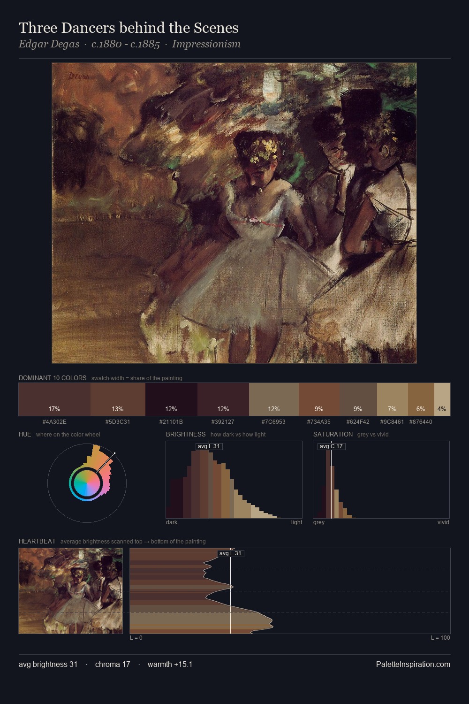
Task: Click the Brightness histogram chart
Action: 234,480
